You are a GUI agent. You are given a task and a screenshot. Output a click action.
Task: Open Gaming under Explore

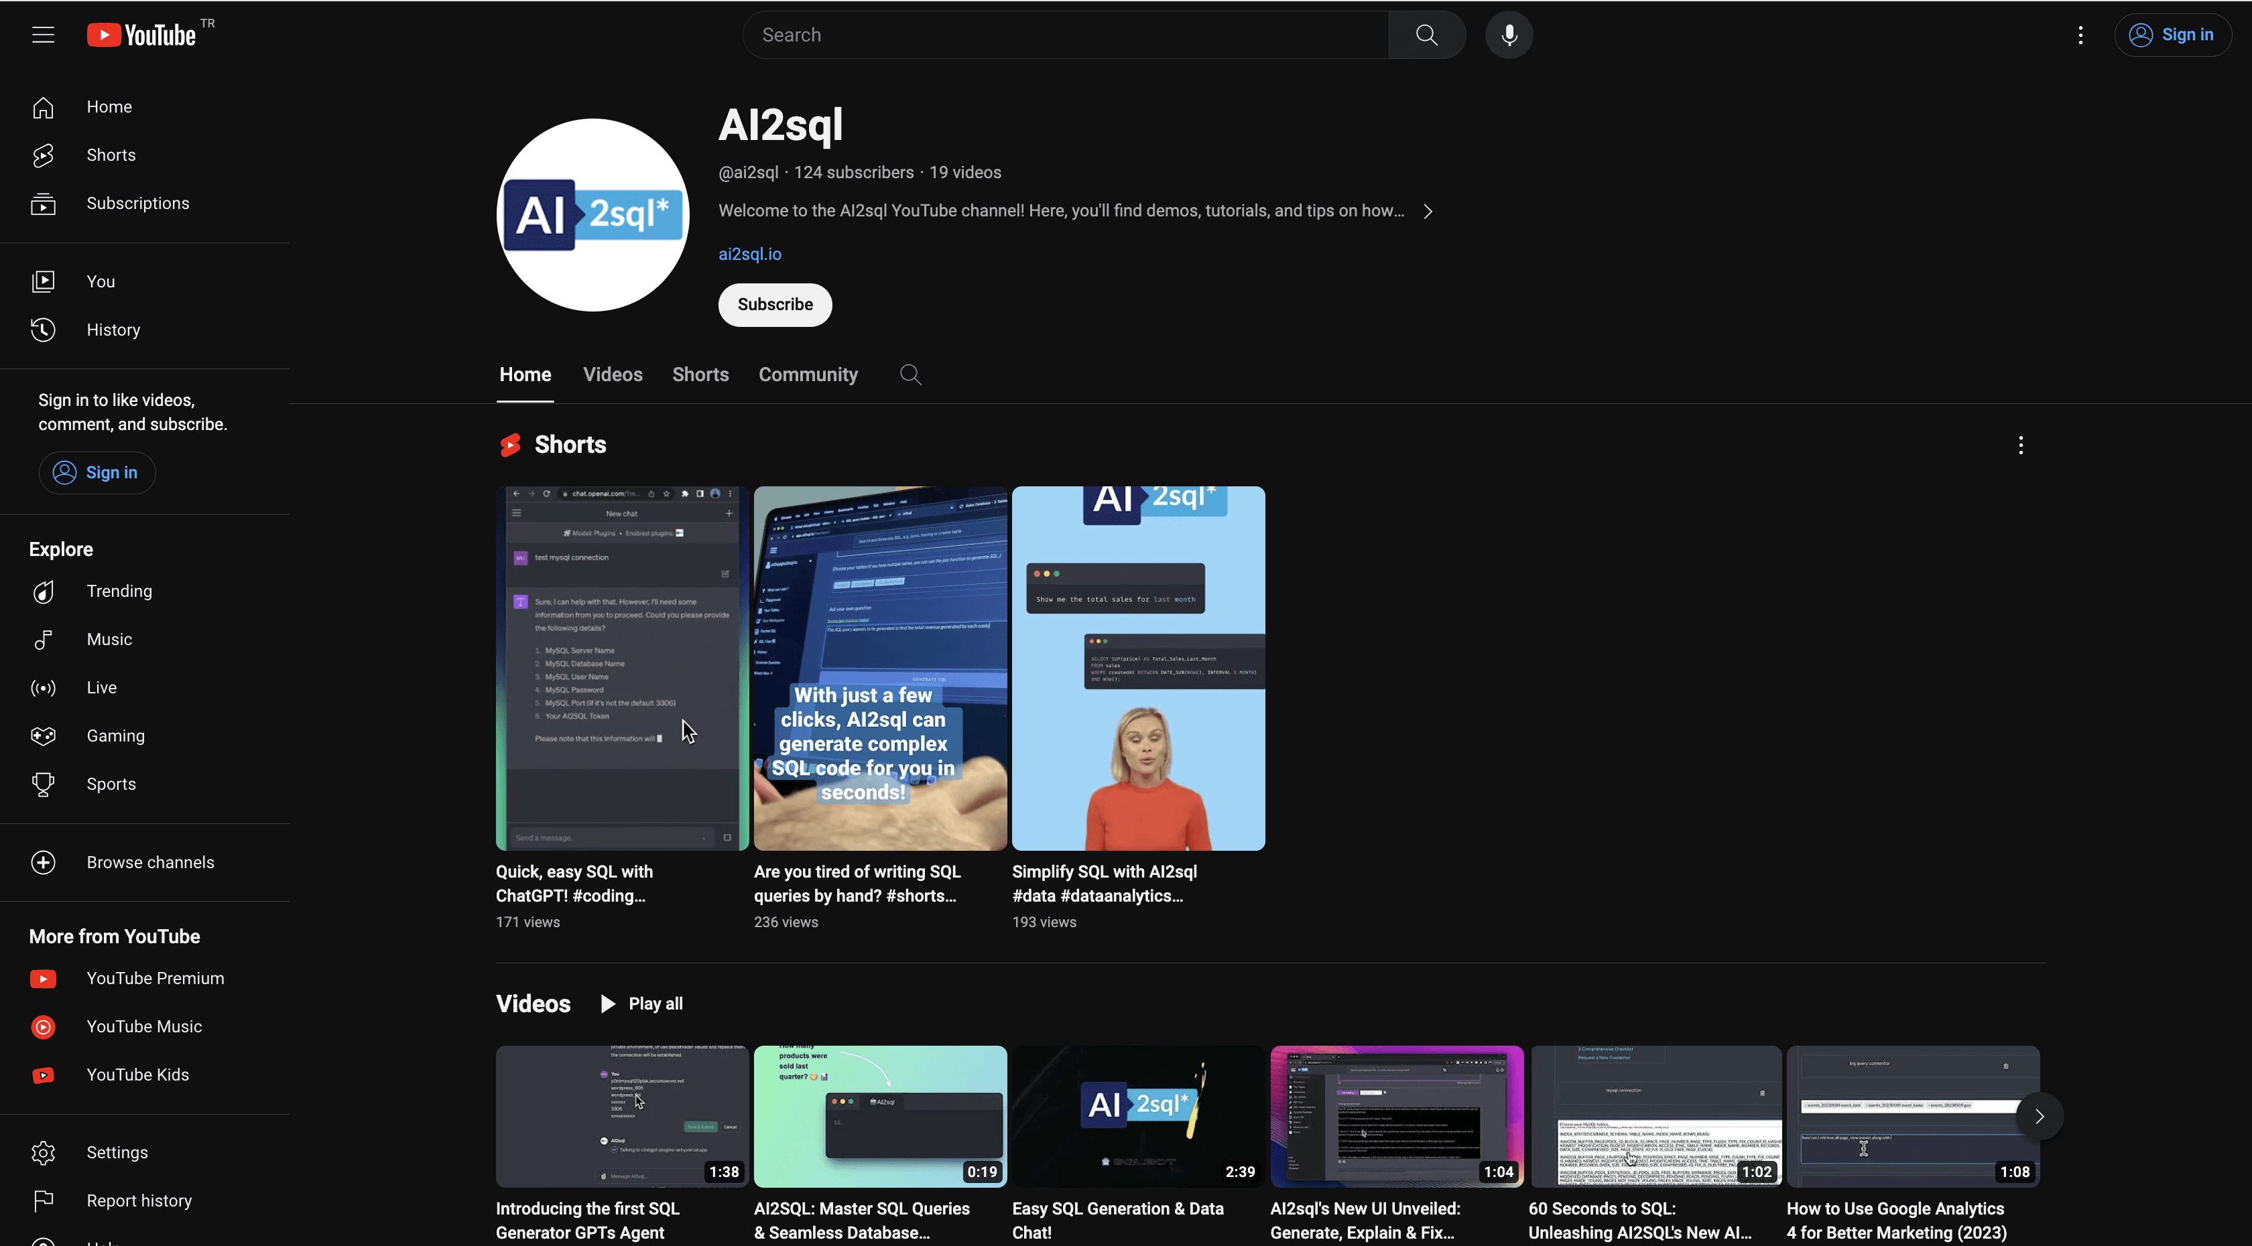coord(115,735)
